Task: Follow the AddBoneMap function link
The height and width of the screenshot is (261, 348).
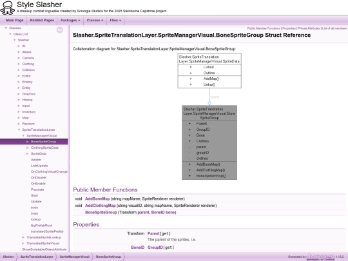Action: point(97,198)
